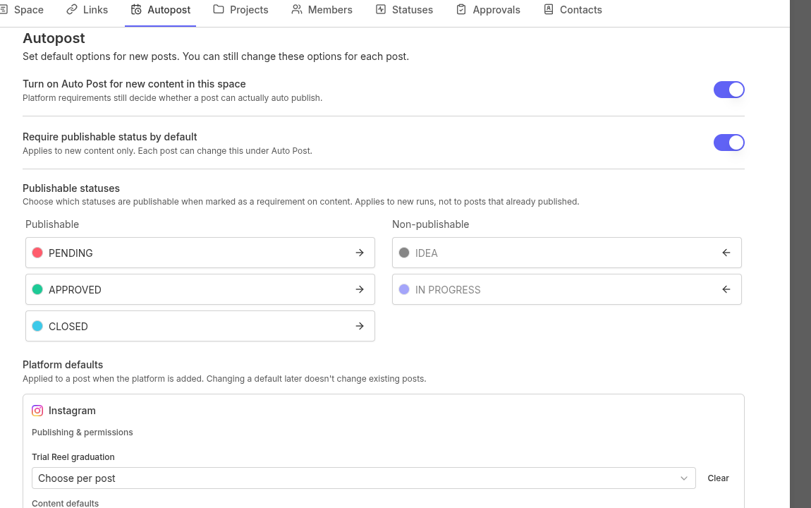The width and height of the screenshot is (811, 508).
Task: Click the Autopost page heading
Action: click(x=54, y=38)
